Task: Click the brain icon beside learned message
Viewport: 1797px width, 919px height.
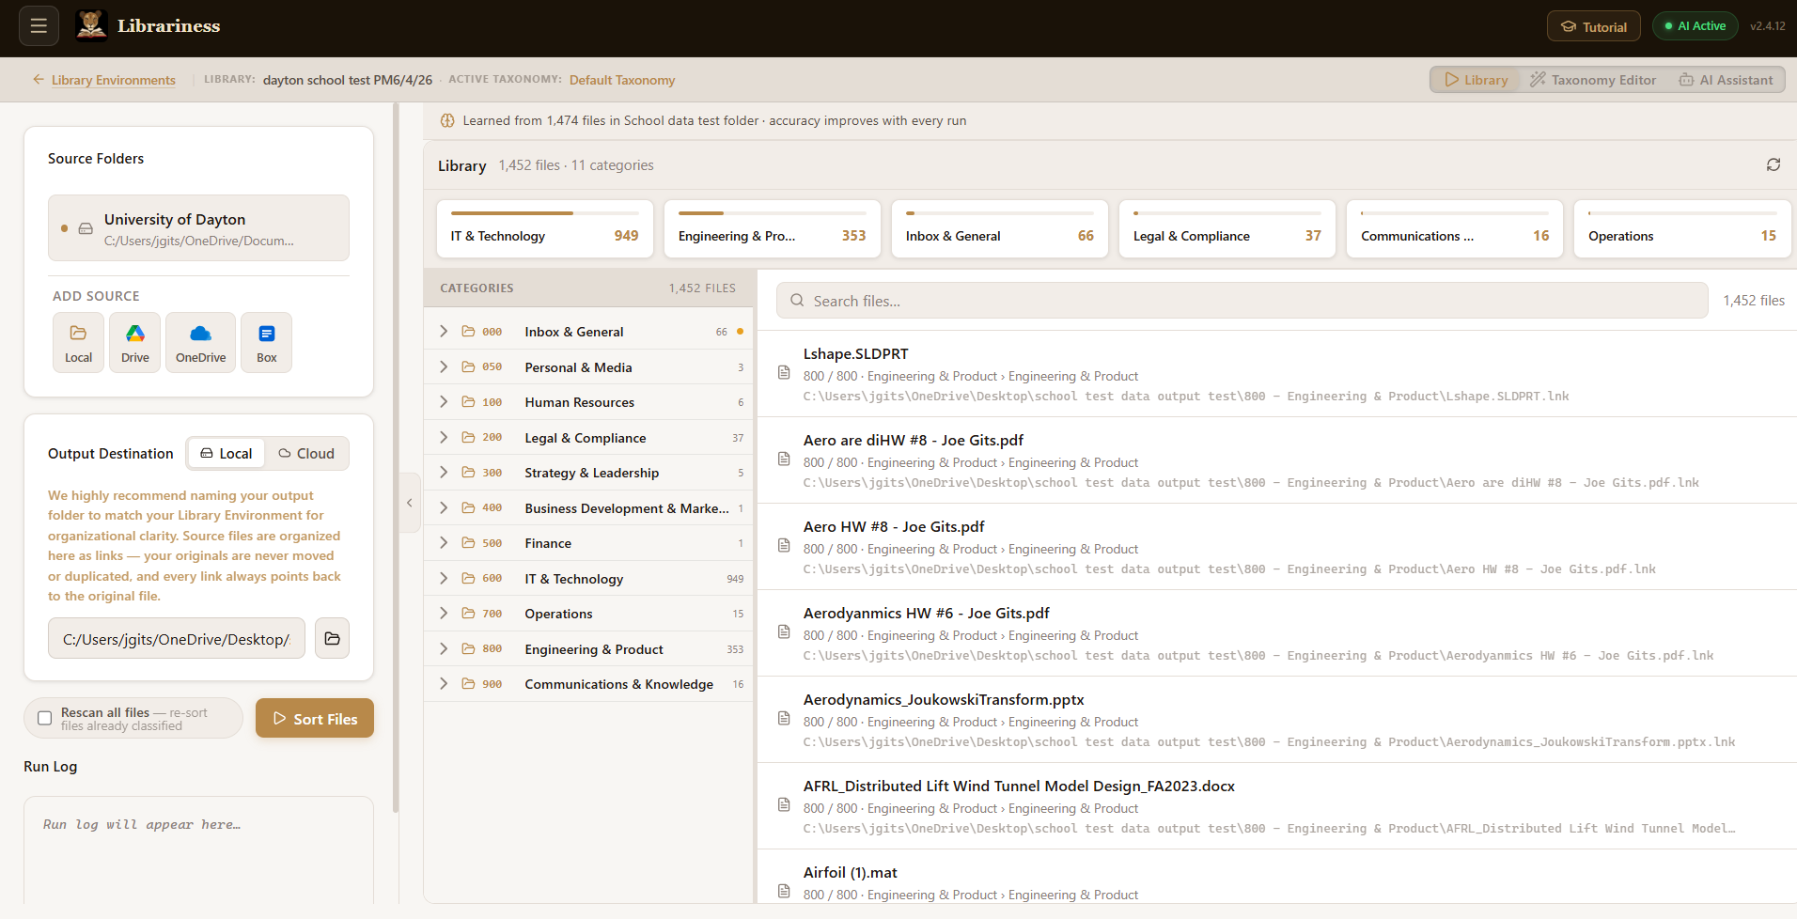Action: 447,120
